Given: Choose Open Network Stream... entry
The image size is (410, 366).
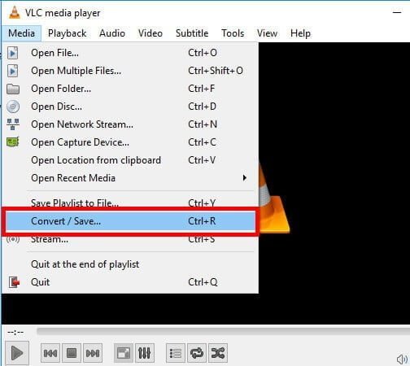Looking at the screenshot, I should point(130,124).
